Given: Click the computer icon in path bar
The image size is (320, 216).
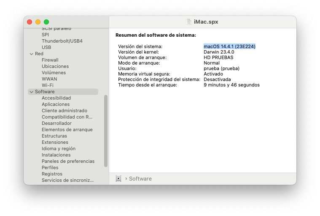Looking at the screenshot, I should tap(118, 178).
